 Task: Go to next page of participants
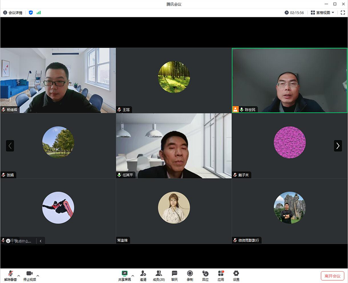tap(338, 146)
